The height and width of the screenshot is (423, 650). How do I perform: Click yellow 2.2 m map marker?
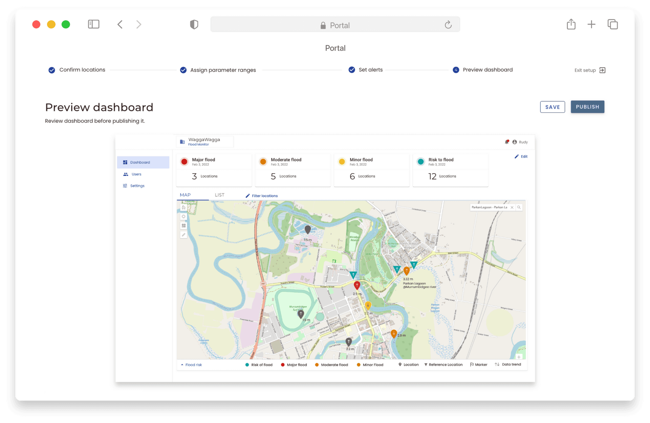point(368,306)
